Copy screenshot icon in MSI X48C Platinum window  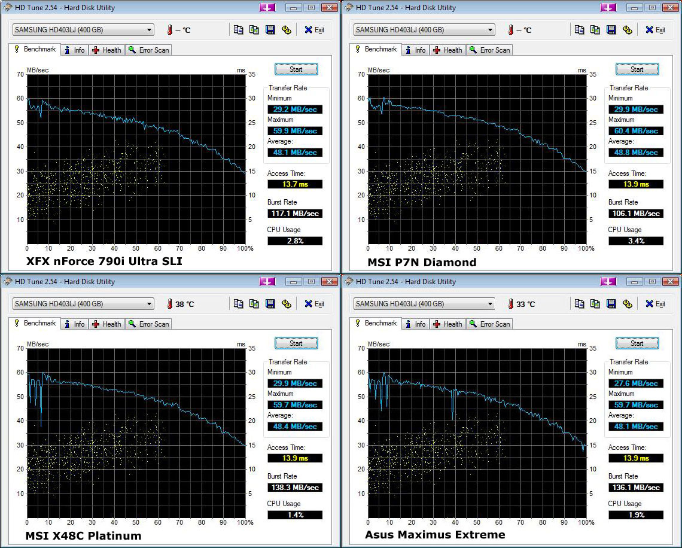254,303
